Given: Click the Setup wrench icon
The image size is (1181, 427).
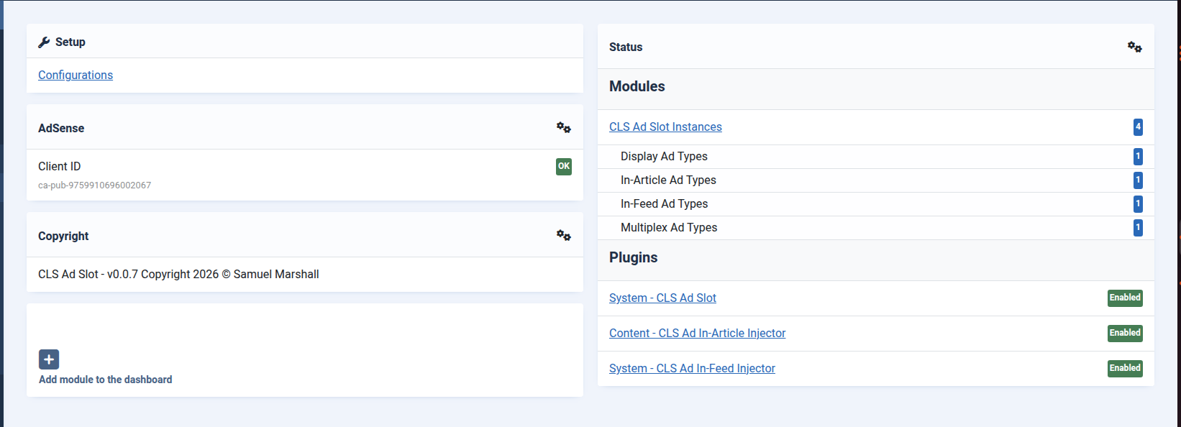Looking at the screenshot, I should pyautogui.click(x=44, y=42).
